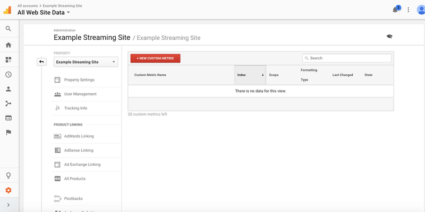Screen dimensions: 425x212
Task: Click the PRODUCT LINKING section heading
Action: click(68, 125)
